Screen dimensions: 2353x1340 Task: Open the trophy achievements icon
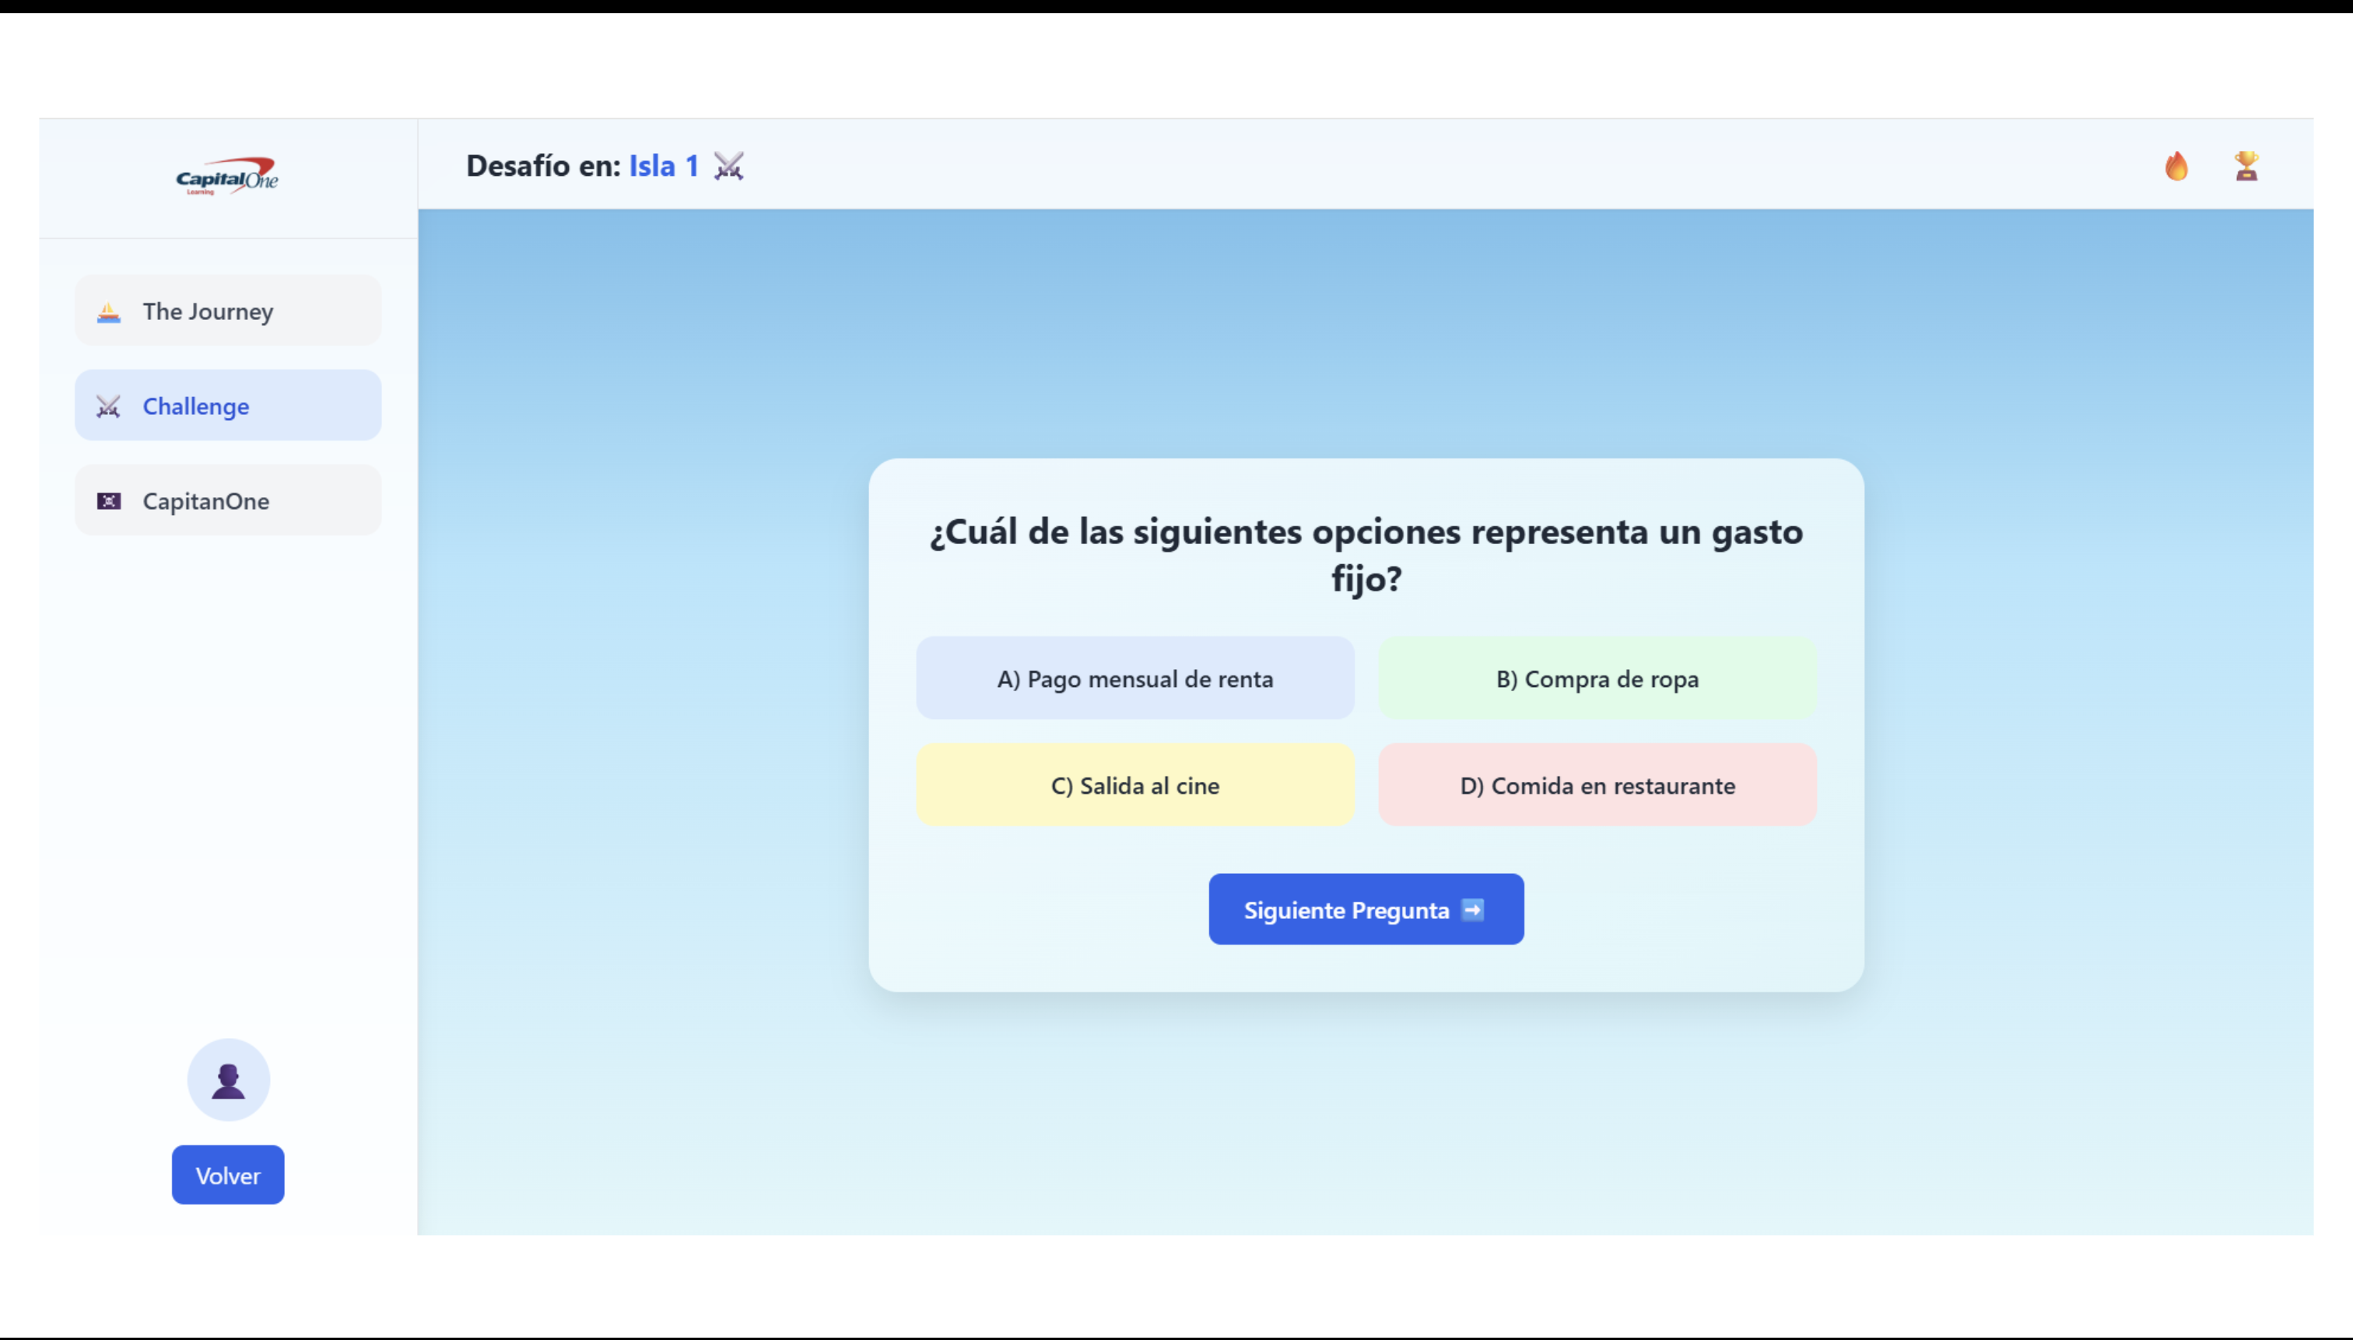click(x=2246, y=167)
